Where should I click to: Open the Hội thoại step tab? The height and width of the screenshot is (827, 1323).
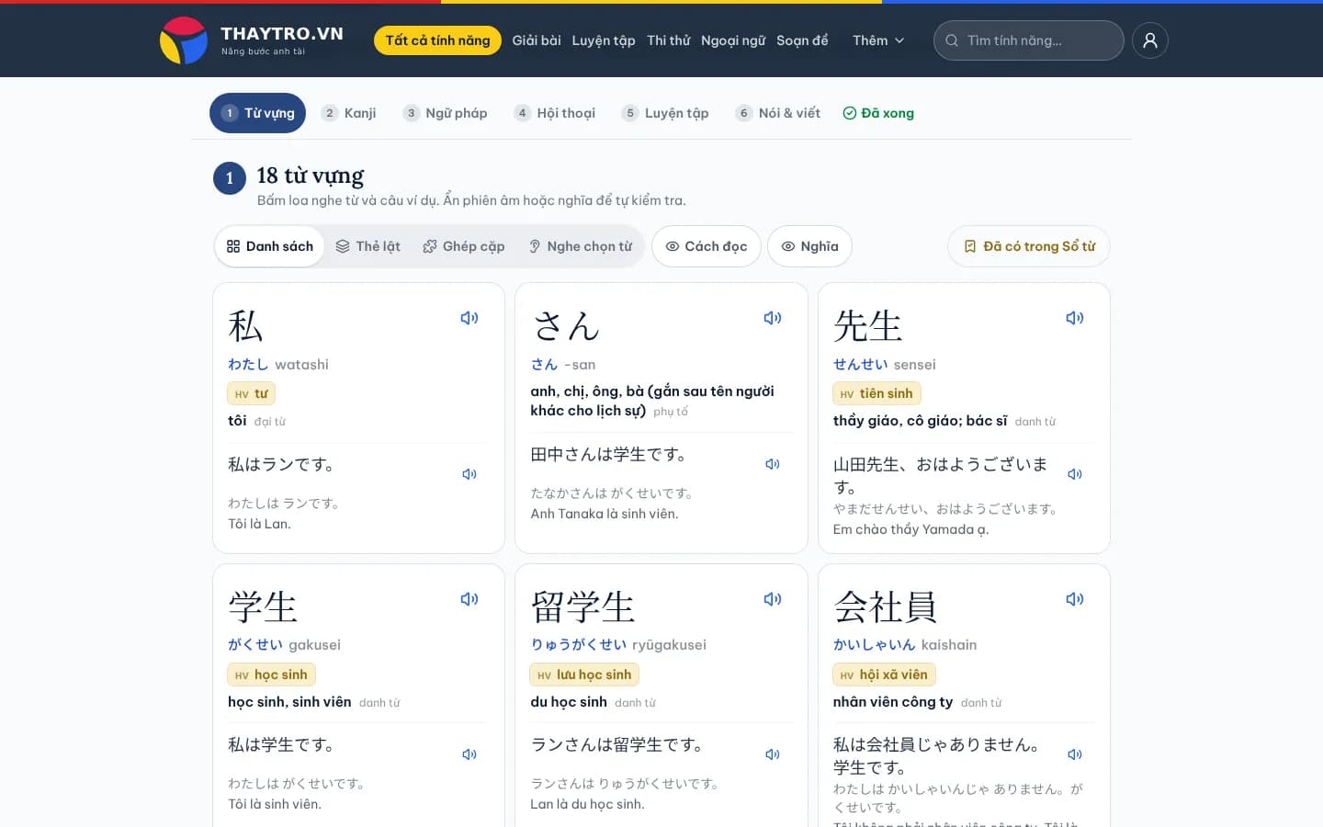tap(555, 113)
